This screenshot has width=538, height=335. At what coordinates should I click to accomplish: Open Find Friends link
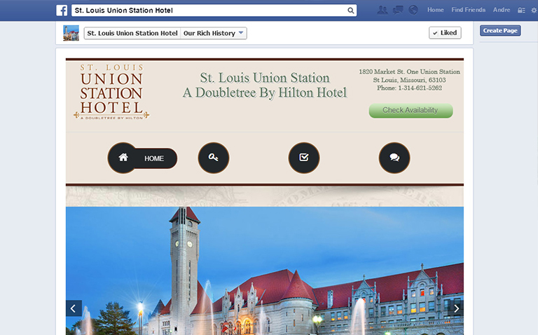click(x=469, y=10)
